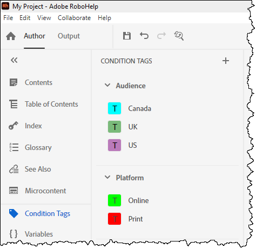The height and width of the screenshot is (248, 256).
Task: Switch to the Output tab
Action: pos(69,36)
